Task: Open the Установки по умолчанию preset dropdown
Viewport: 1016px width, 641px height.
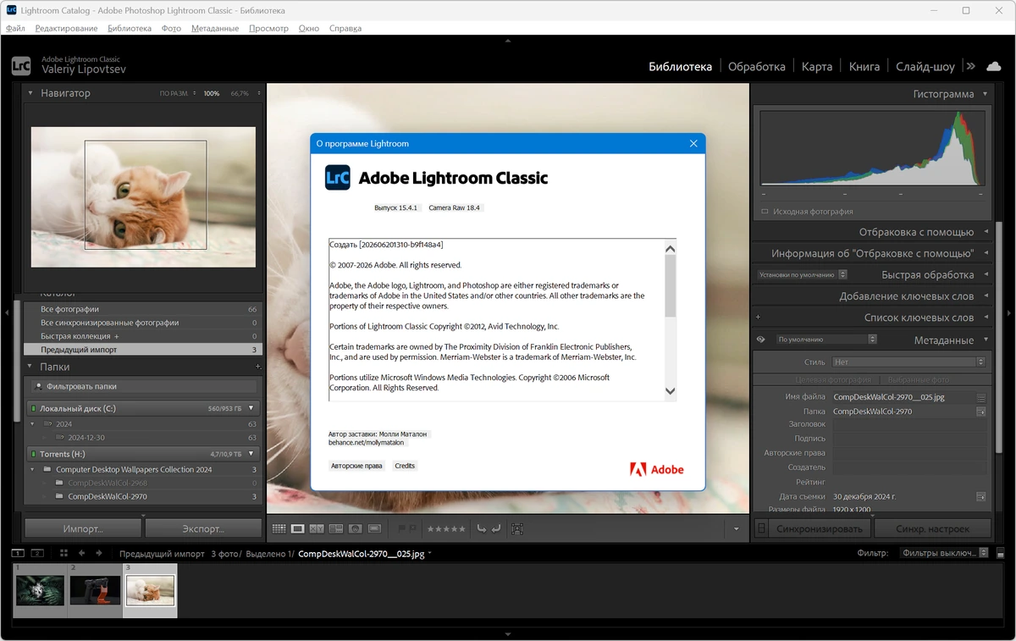Action: pos(802,274)
